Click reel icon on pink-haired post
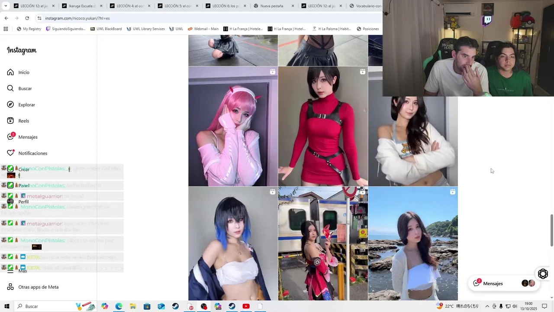Screen dimensions: 554x312 coord(272,71)
